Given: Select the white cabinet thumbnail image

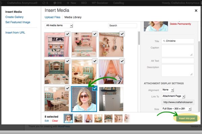Looking at the screenshot, I should pos(111,99).
